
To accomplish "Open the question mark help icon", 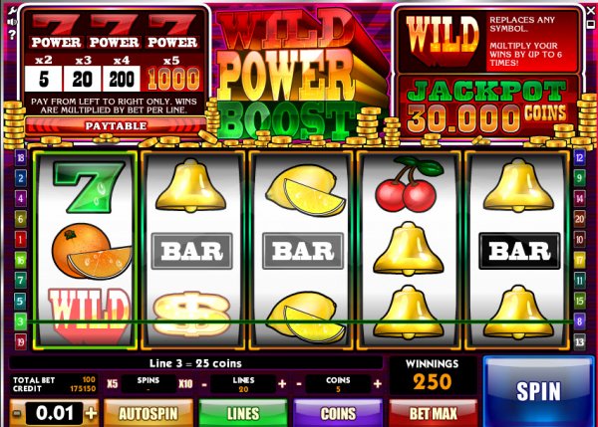I will [x=12, y=35].
